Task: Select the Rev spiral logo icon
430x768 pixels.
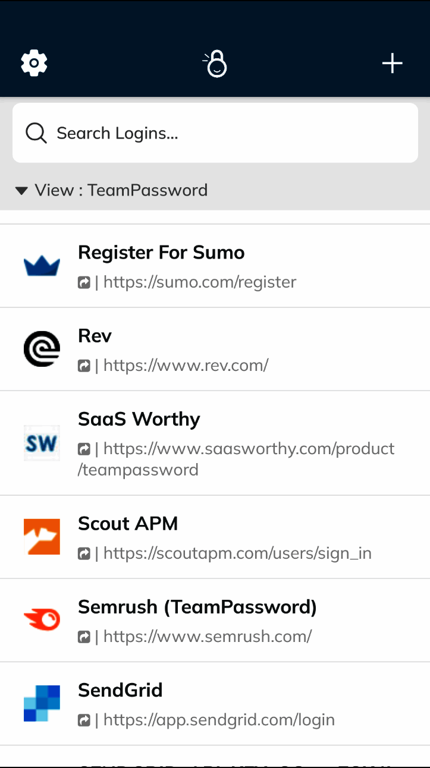Action: 42,348
